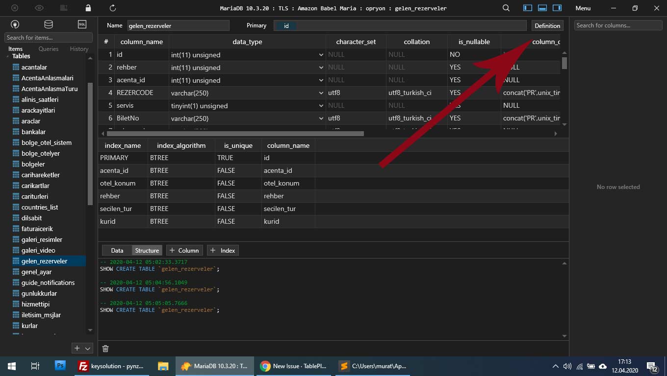Click the trash icon above the taskbar

click(105, 348)
